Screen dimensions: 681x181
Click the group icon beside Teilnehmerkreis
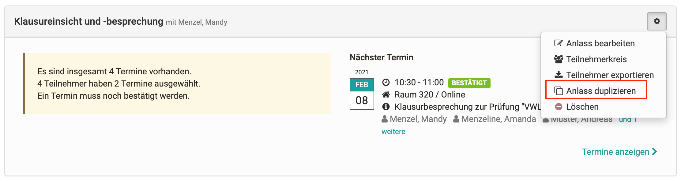point(559,59)
